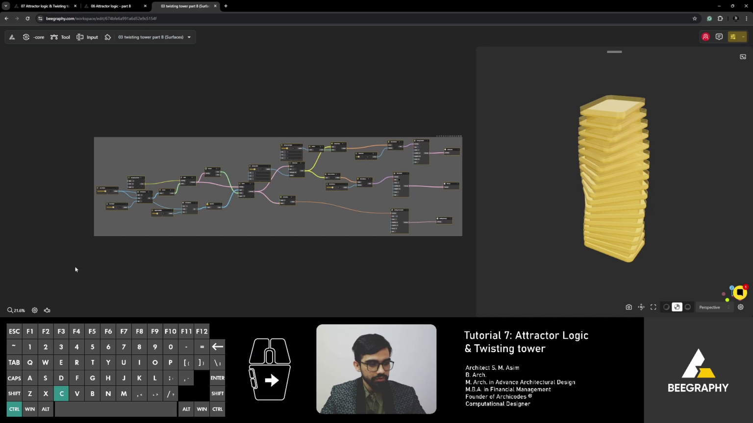Enable the rightmost shading mode toggle

688,307
